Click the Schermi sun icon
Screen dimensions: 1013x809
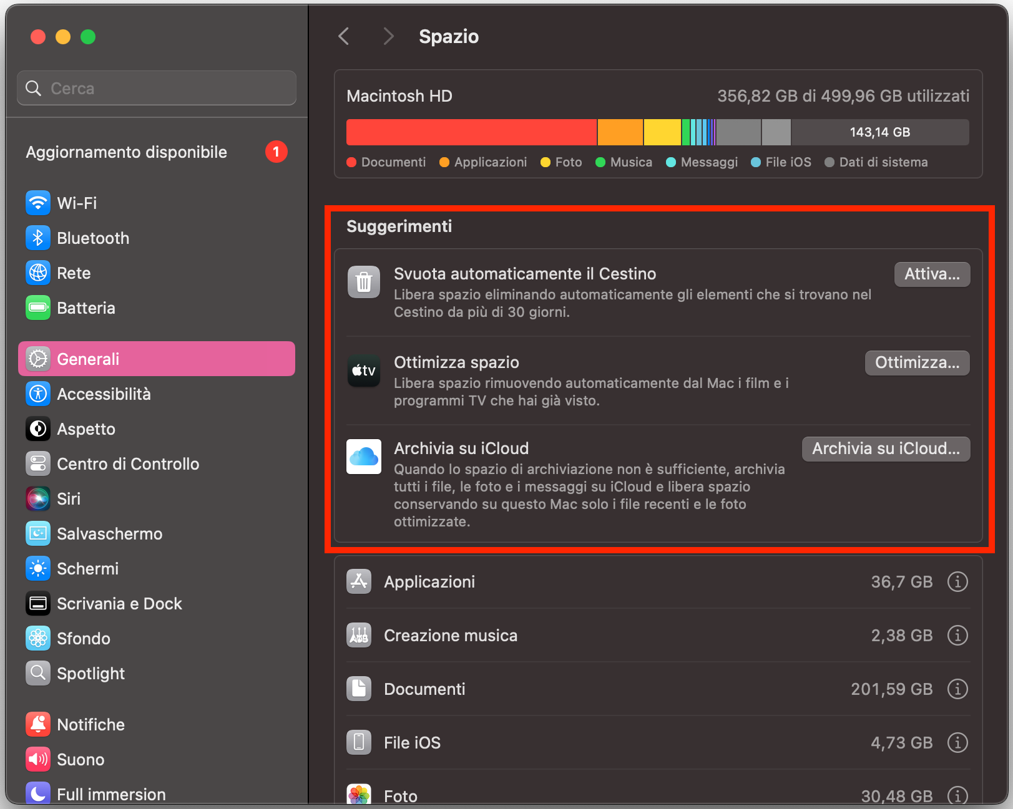38,568
